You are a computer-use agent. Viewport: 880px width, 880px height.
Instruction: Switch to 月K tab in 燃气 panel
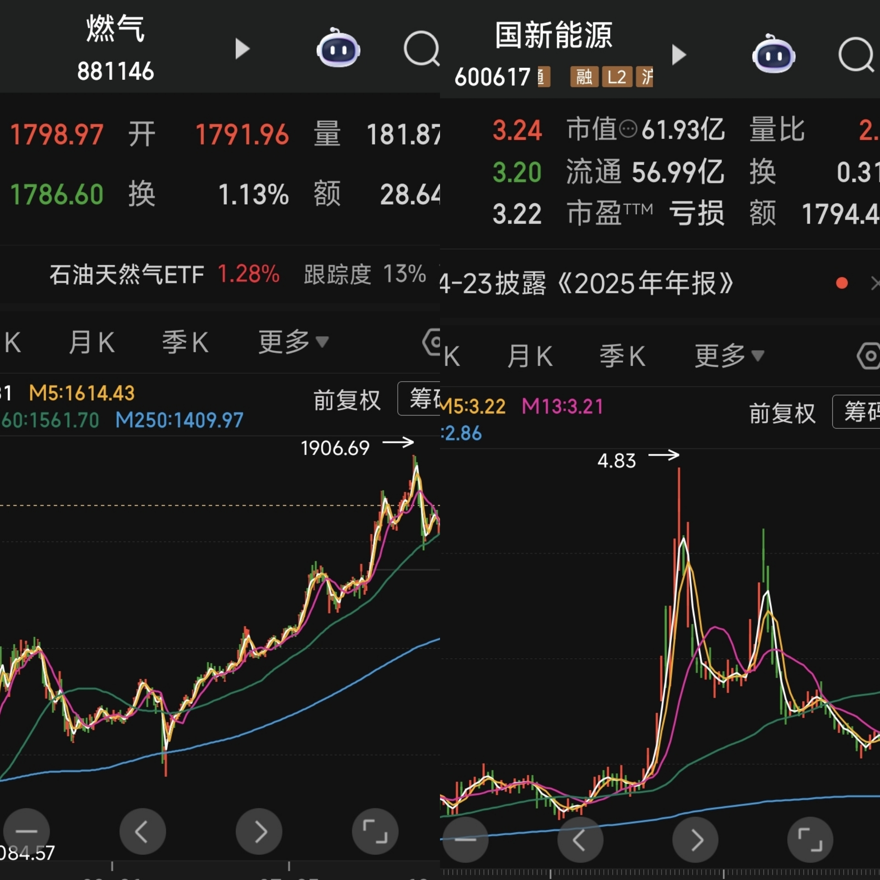[92, 342]
